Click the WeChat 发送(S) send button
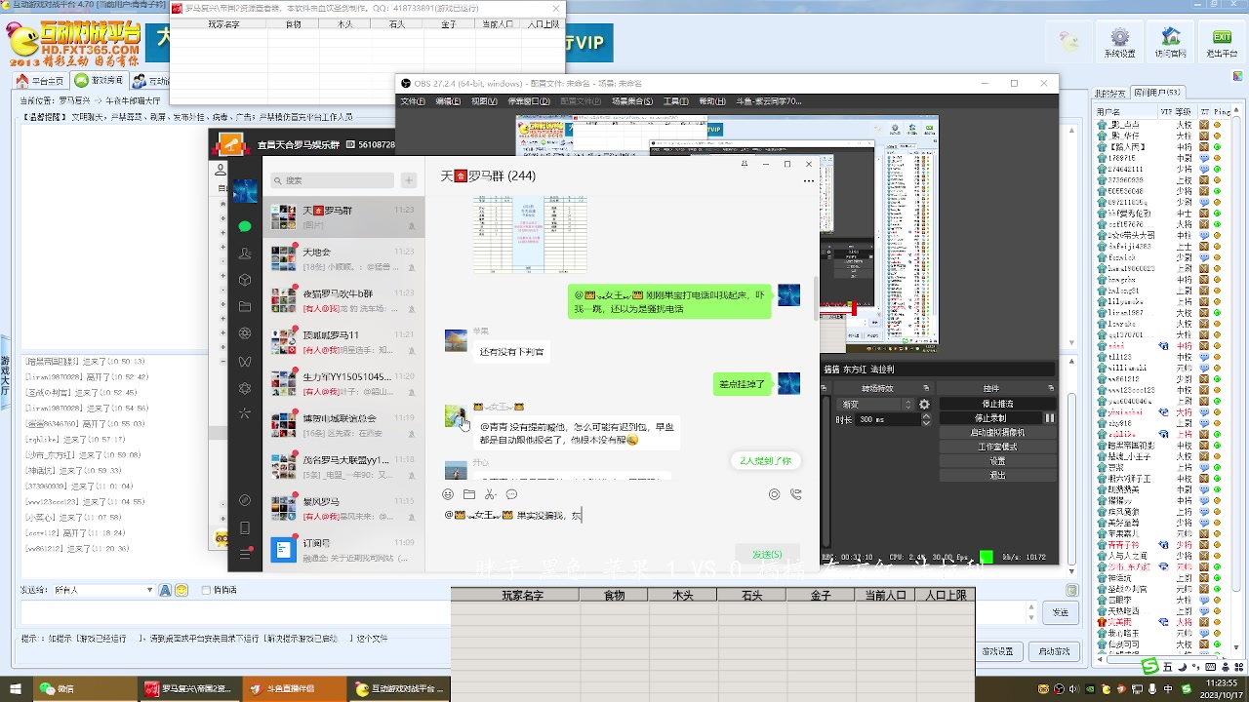The width and height of the screenshot is (1249, 702). (767, 554)
